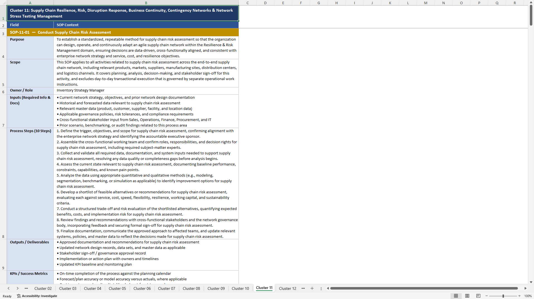The height and width of the screenshot is (299, 534).
Task: Open the Cluster 09 sheet tab
Action: point(216,288)
